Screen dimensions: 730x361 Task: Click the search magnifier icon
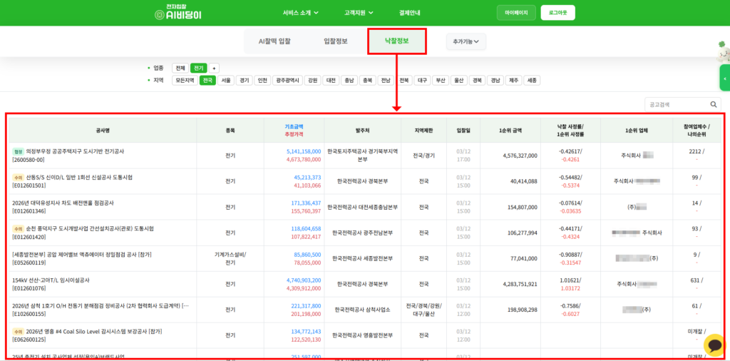pos(714,104)
